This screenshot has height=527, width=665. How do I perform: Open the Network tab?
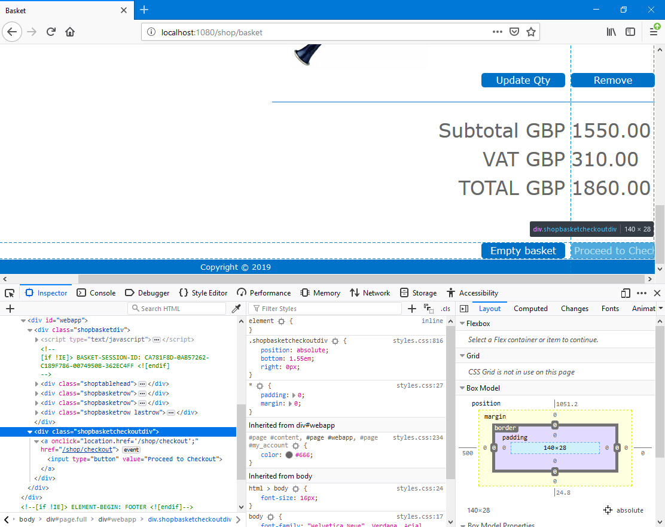pyautogui.click(x=370, y=293)
